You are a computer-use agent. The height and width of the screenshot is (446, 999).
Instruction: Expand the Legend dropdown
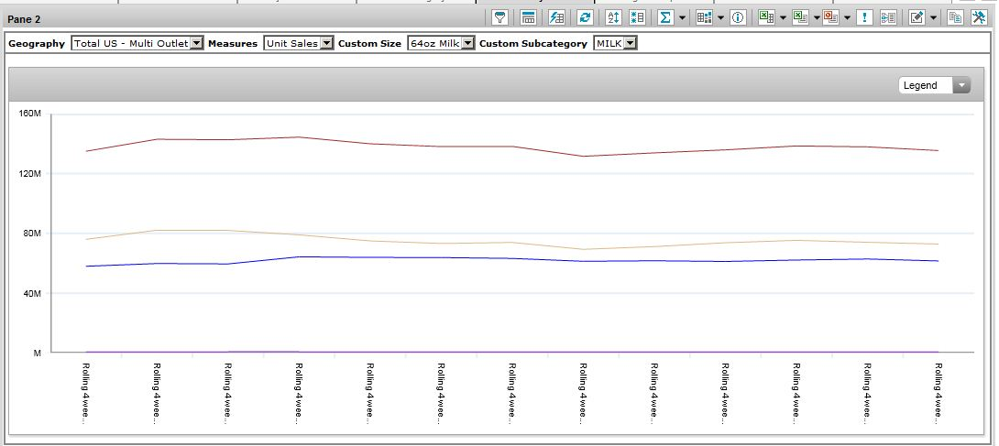961,85
